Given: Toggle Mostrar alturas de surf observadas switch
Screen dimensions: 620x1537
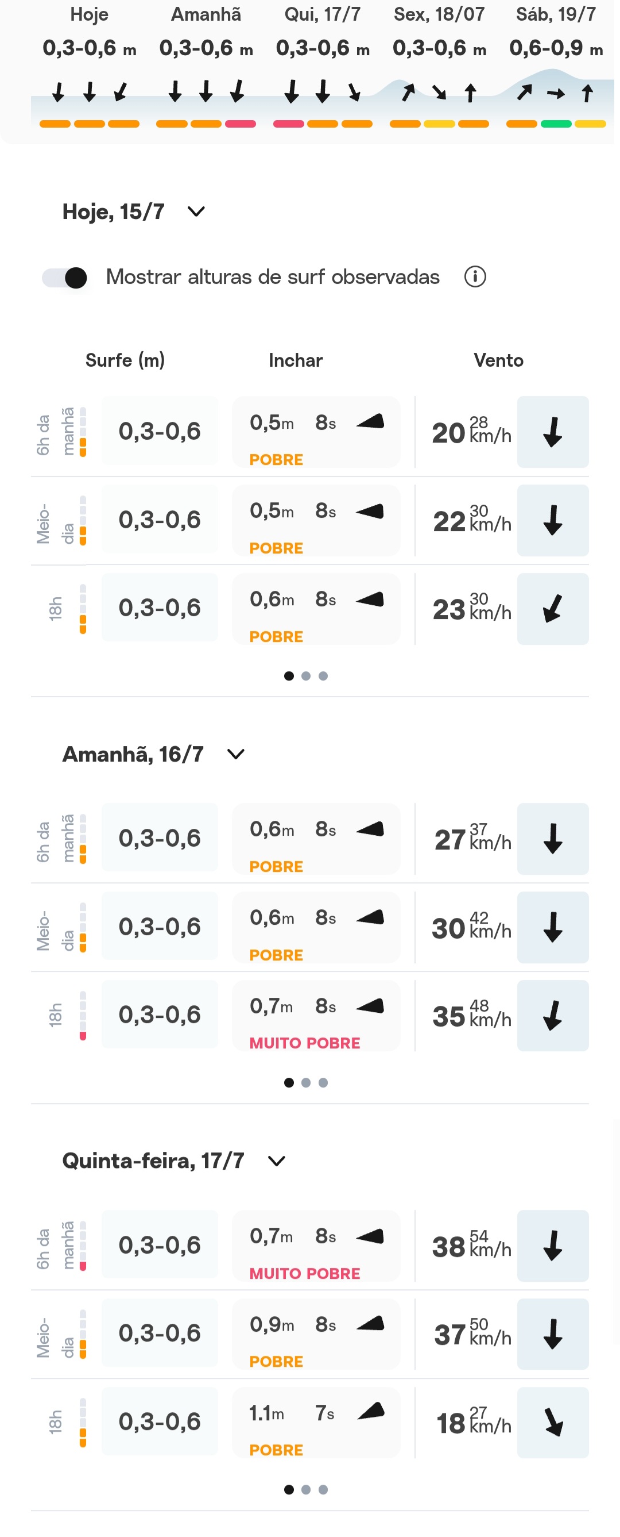Looking at the screenshot, I should point(64,278).
